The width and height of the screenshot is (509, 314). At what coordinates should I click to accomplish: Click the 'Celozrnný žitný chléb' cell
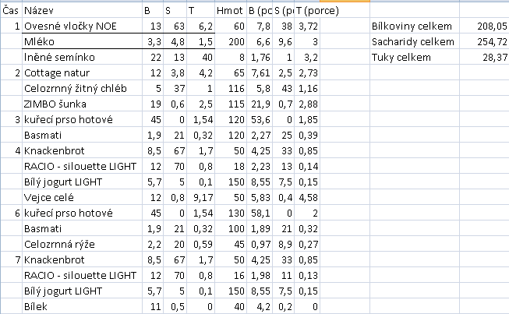(x=82, y=88)
